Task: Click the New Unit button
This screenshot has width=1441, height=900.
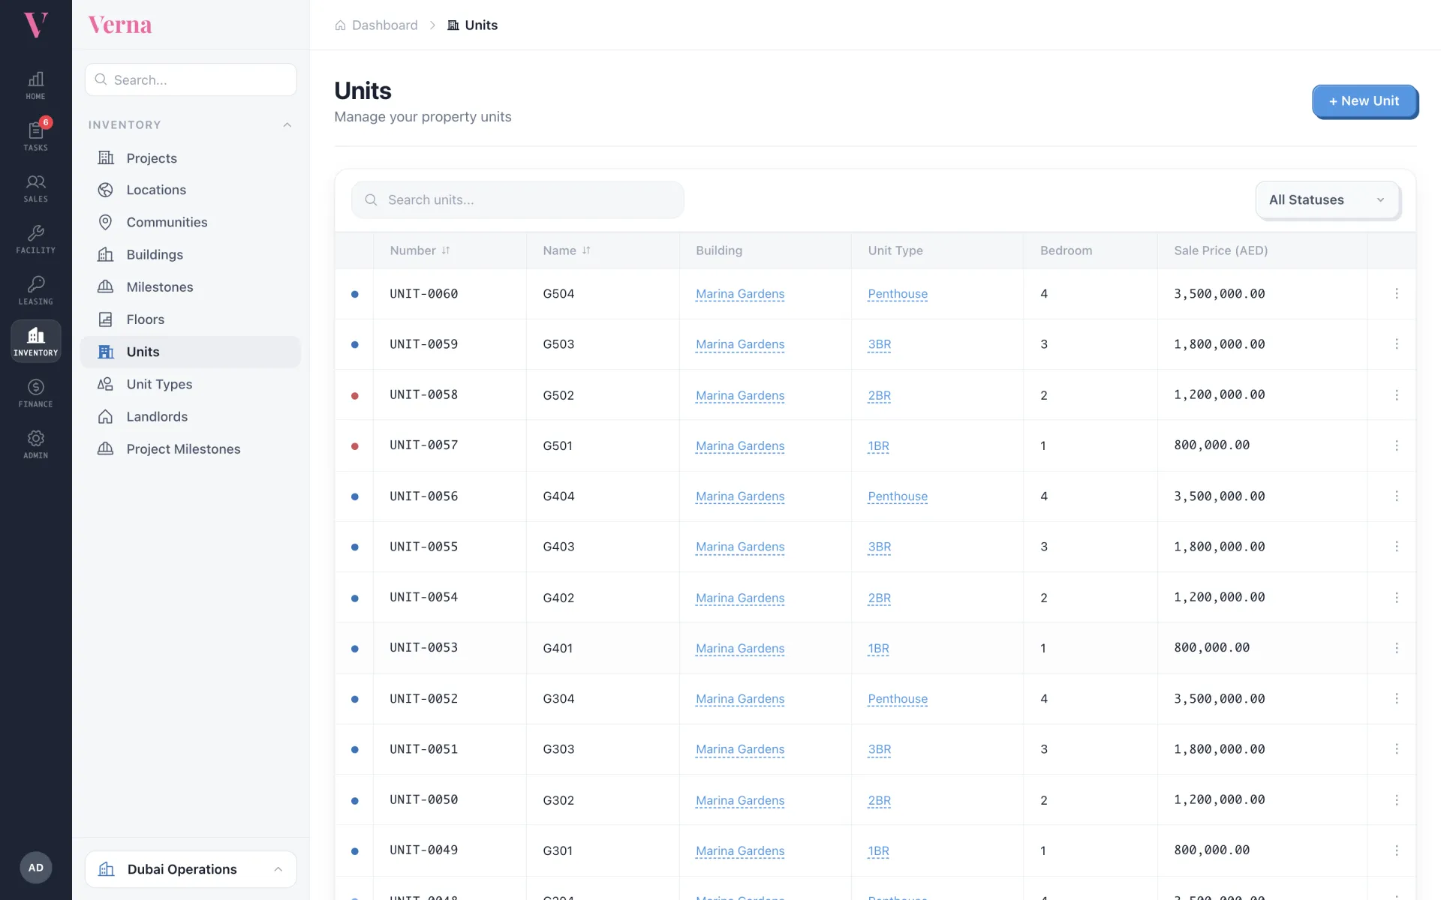Action: click(1364, 100)
